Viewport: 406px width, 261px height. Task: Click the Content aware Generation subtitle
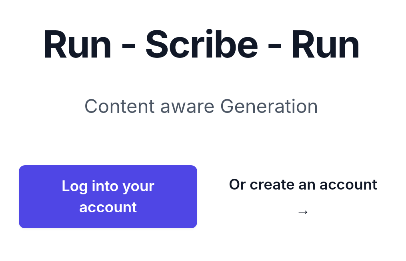click(201, 106)
